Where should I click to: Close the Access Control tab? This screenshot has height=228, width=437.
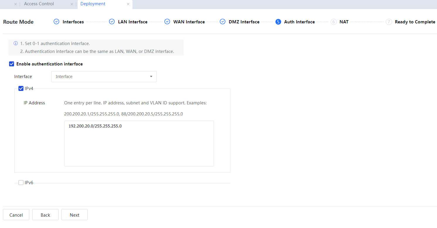[x=72, y=4]
